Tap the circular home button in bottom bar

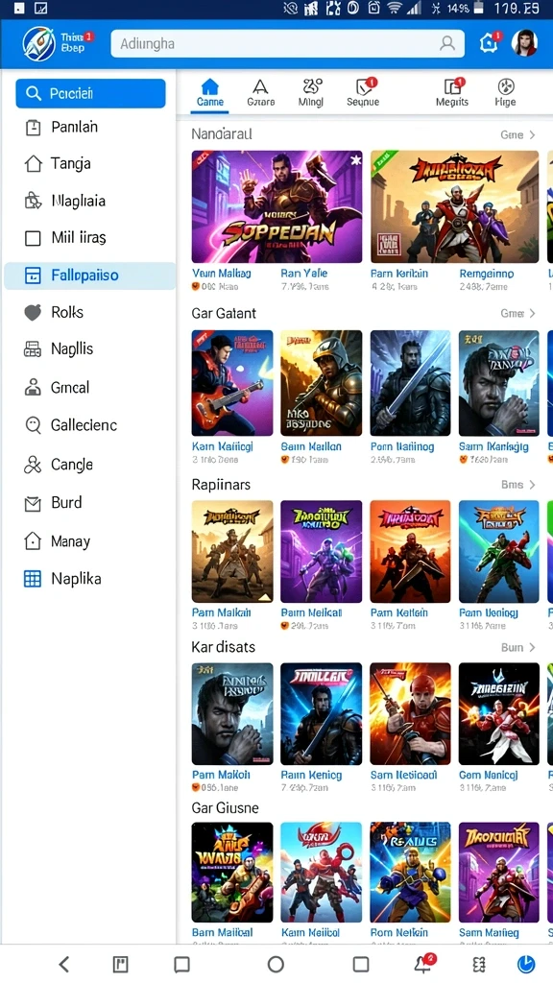(276, 964)
